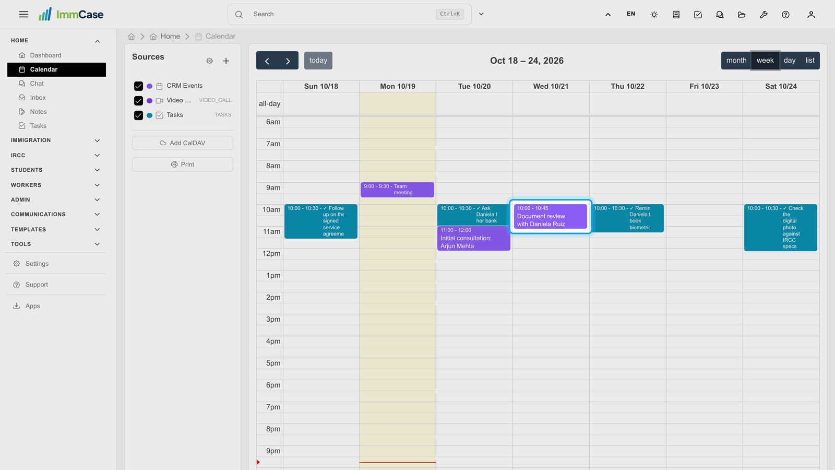Open Initial consultation: Arjun Mehta event
Screen dimensions: 835x470
(474, 238)
